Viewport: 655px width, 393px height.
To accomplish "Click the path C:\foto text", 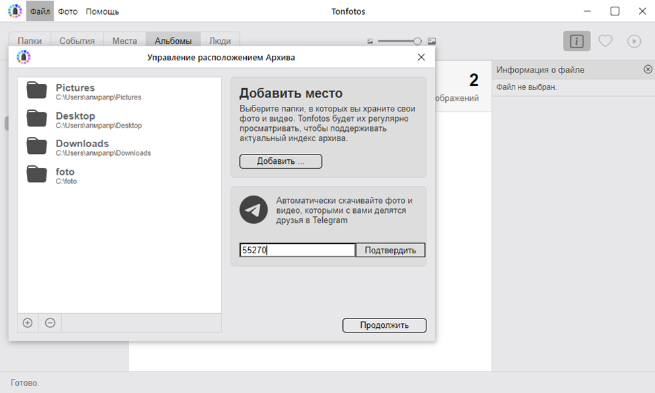I will click(x=67, y=181).
